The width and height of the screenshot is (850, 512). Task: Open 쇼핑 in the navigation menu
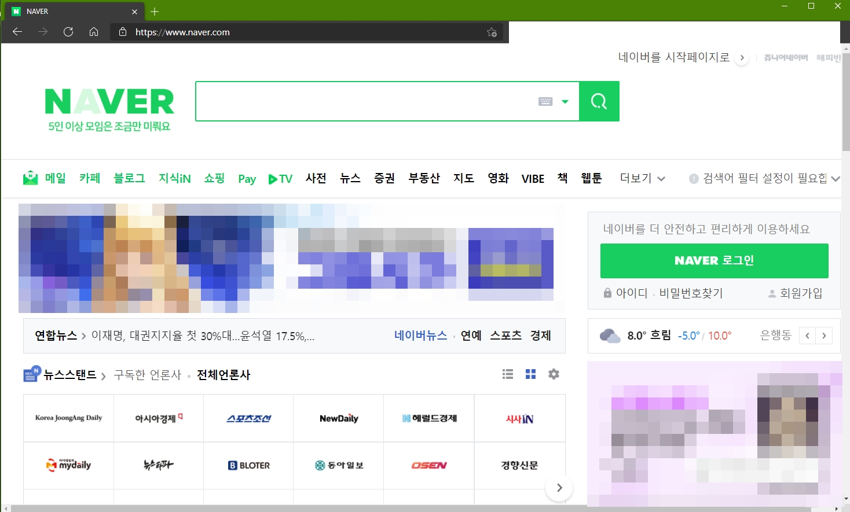point(214,178)
